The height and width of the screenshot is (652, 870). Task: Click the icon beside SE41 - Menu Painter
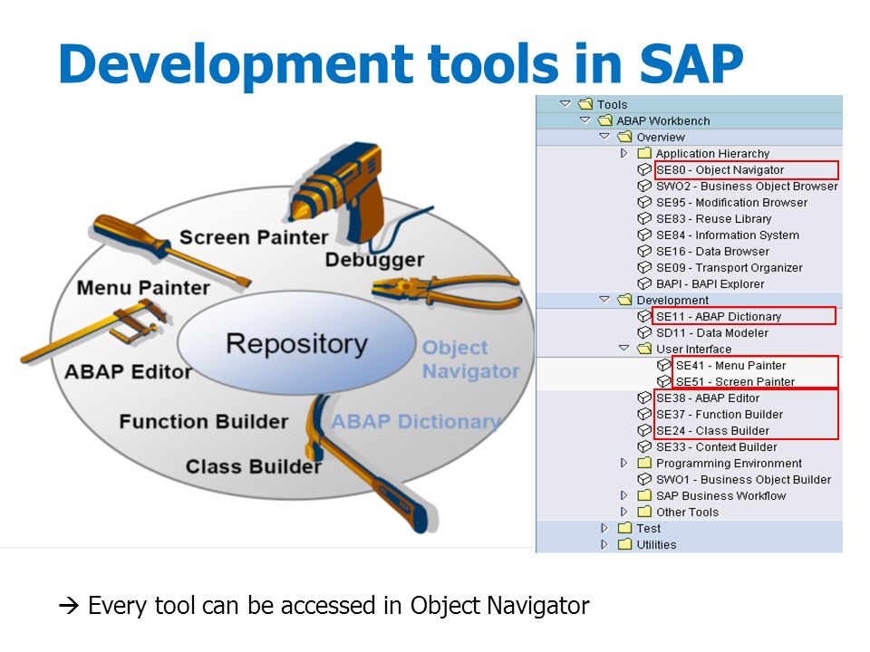tap(663, 365)
